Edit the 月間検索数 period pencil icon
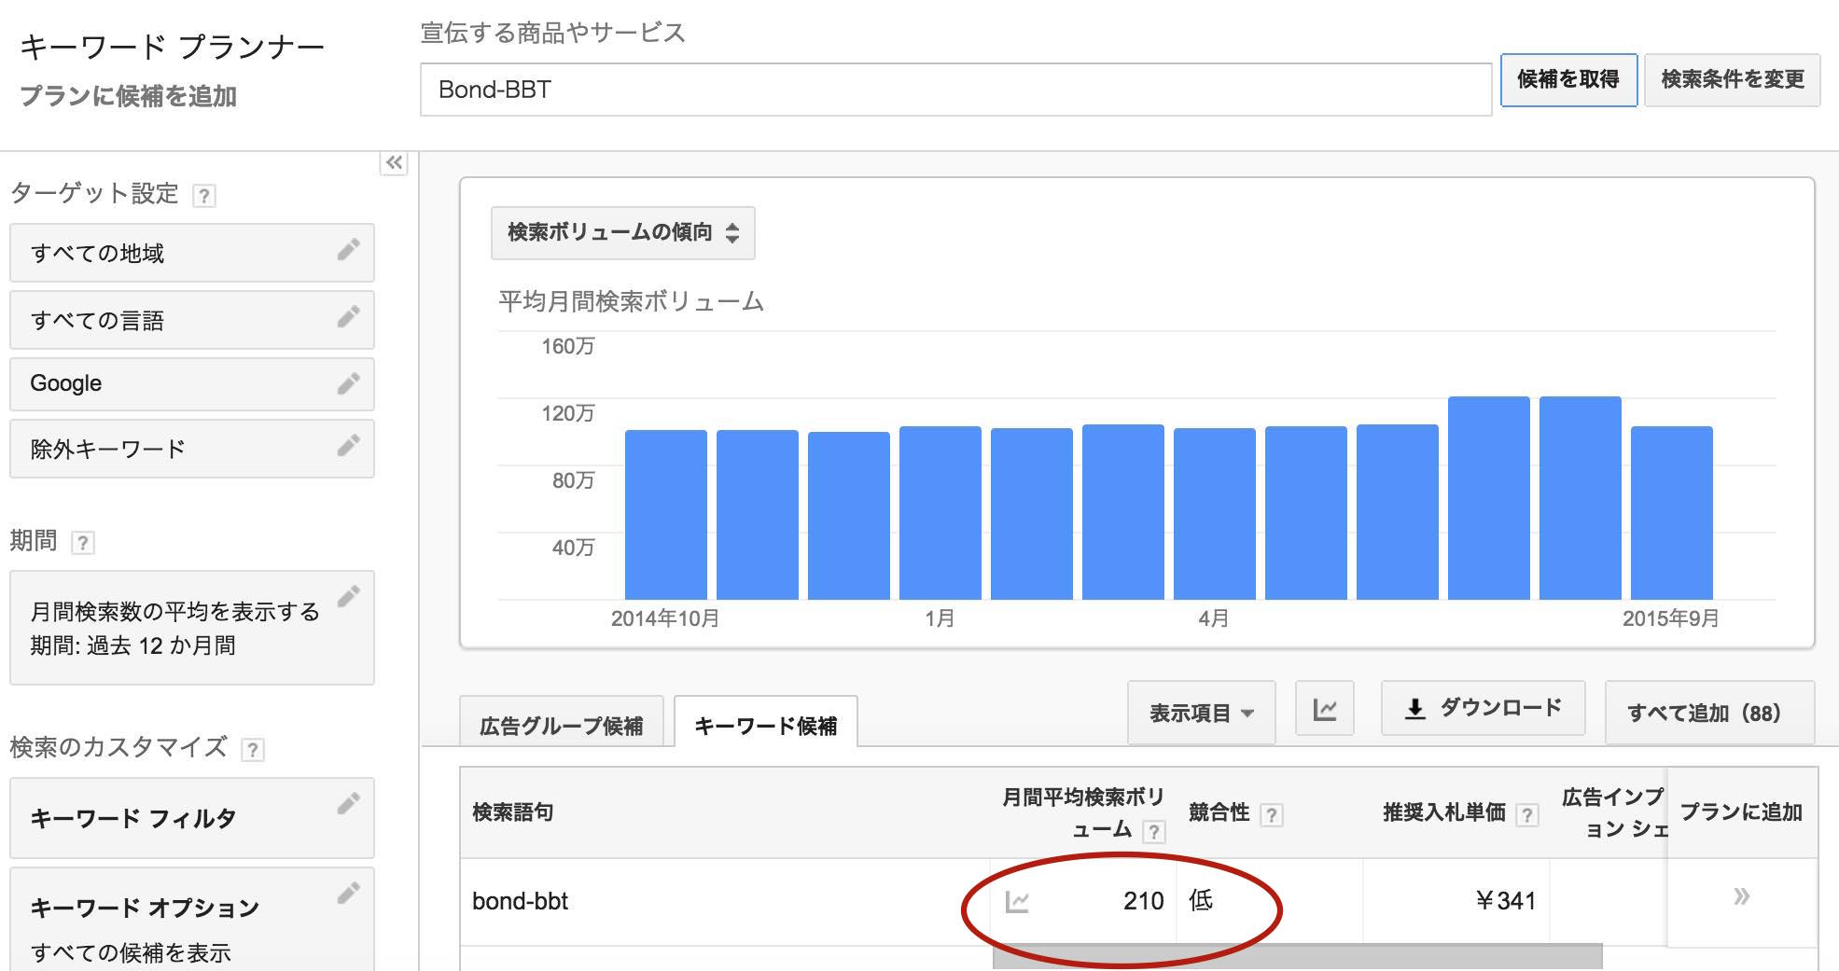The height and width of the screenshot is (971, 1839). tap(348, 596)
